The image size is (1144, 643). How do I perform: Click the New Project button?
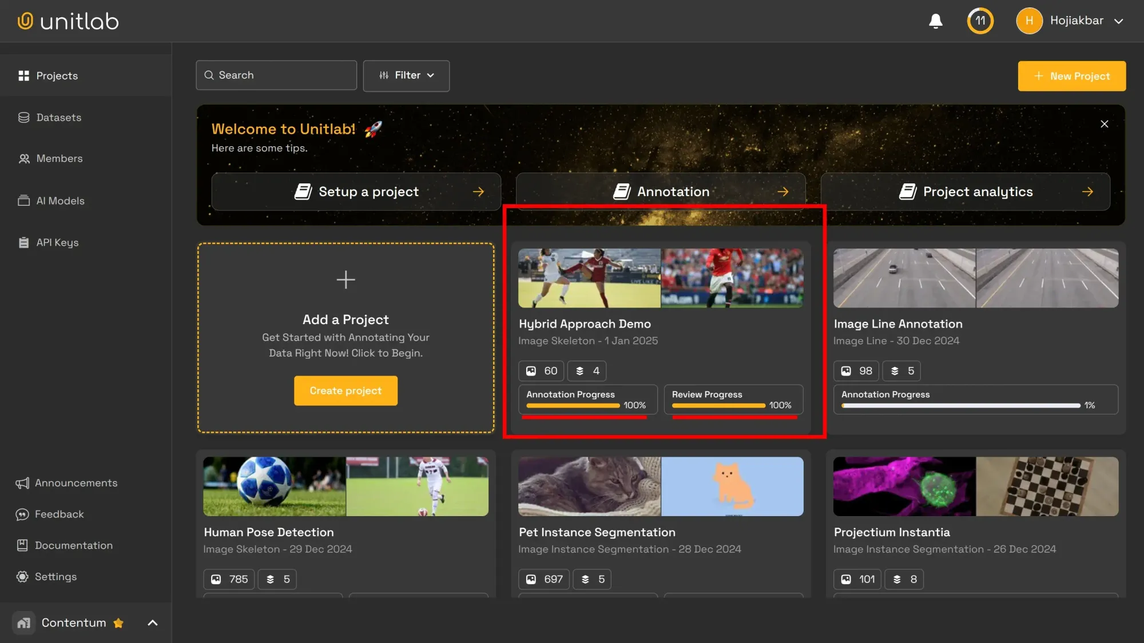[1071, 75]
